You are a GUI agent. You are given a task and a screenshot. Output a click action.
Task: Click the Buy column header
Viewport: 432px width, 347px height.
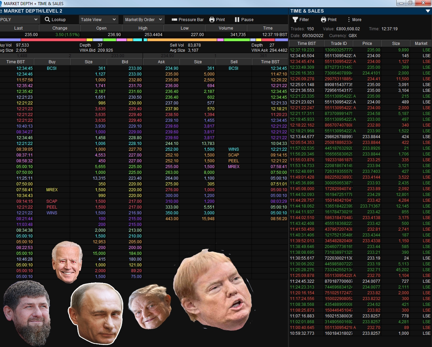coord(52,62)
